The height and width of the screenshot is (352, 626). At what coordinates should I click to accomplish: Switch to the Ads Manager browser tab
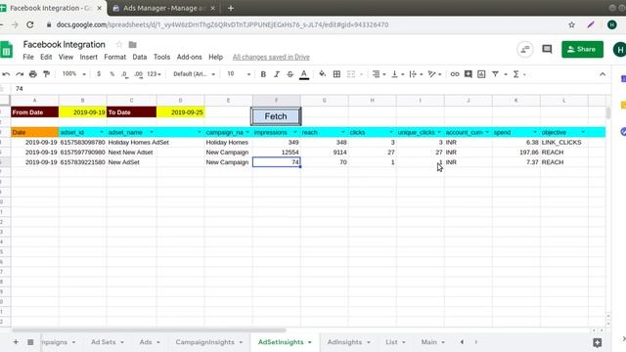[163, 8]
